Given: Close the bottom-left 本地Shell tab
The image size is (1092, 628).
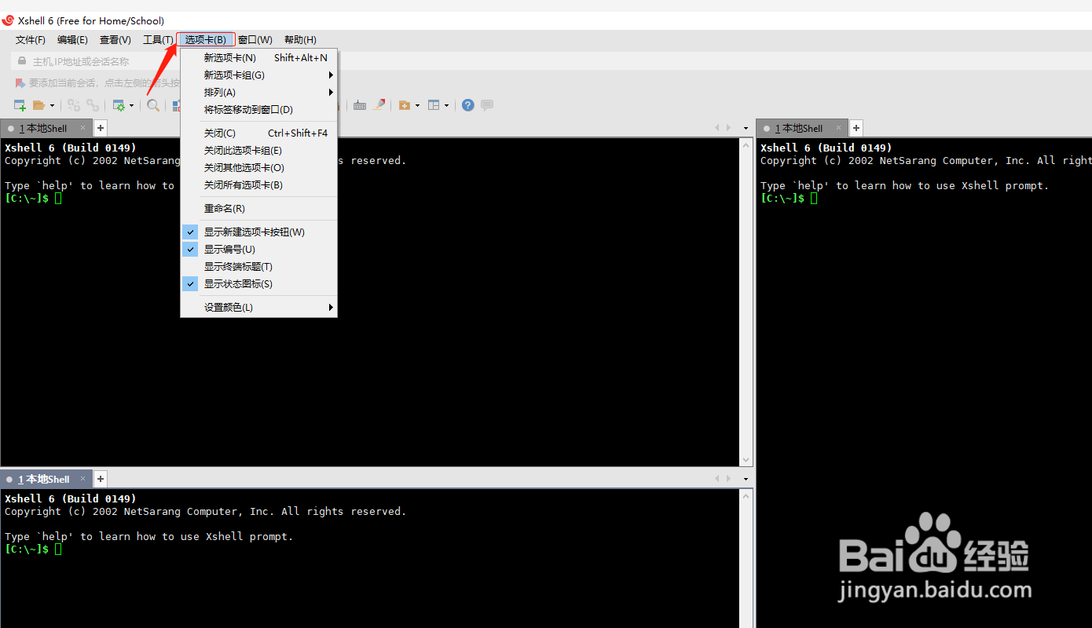Looking at the screenshot, I should coord(83,479).
